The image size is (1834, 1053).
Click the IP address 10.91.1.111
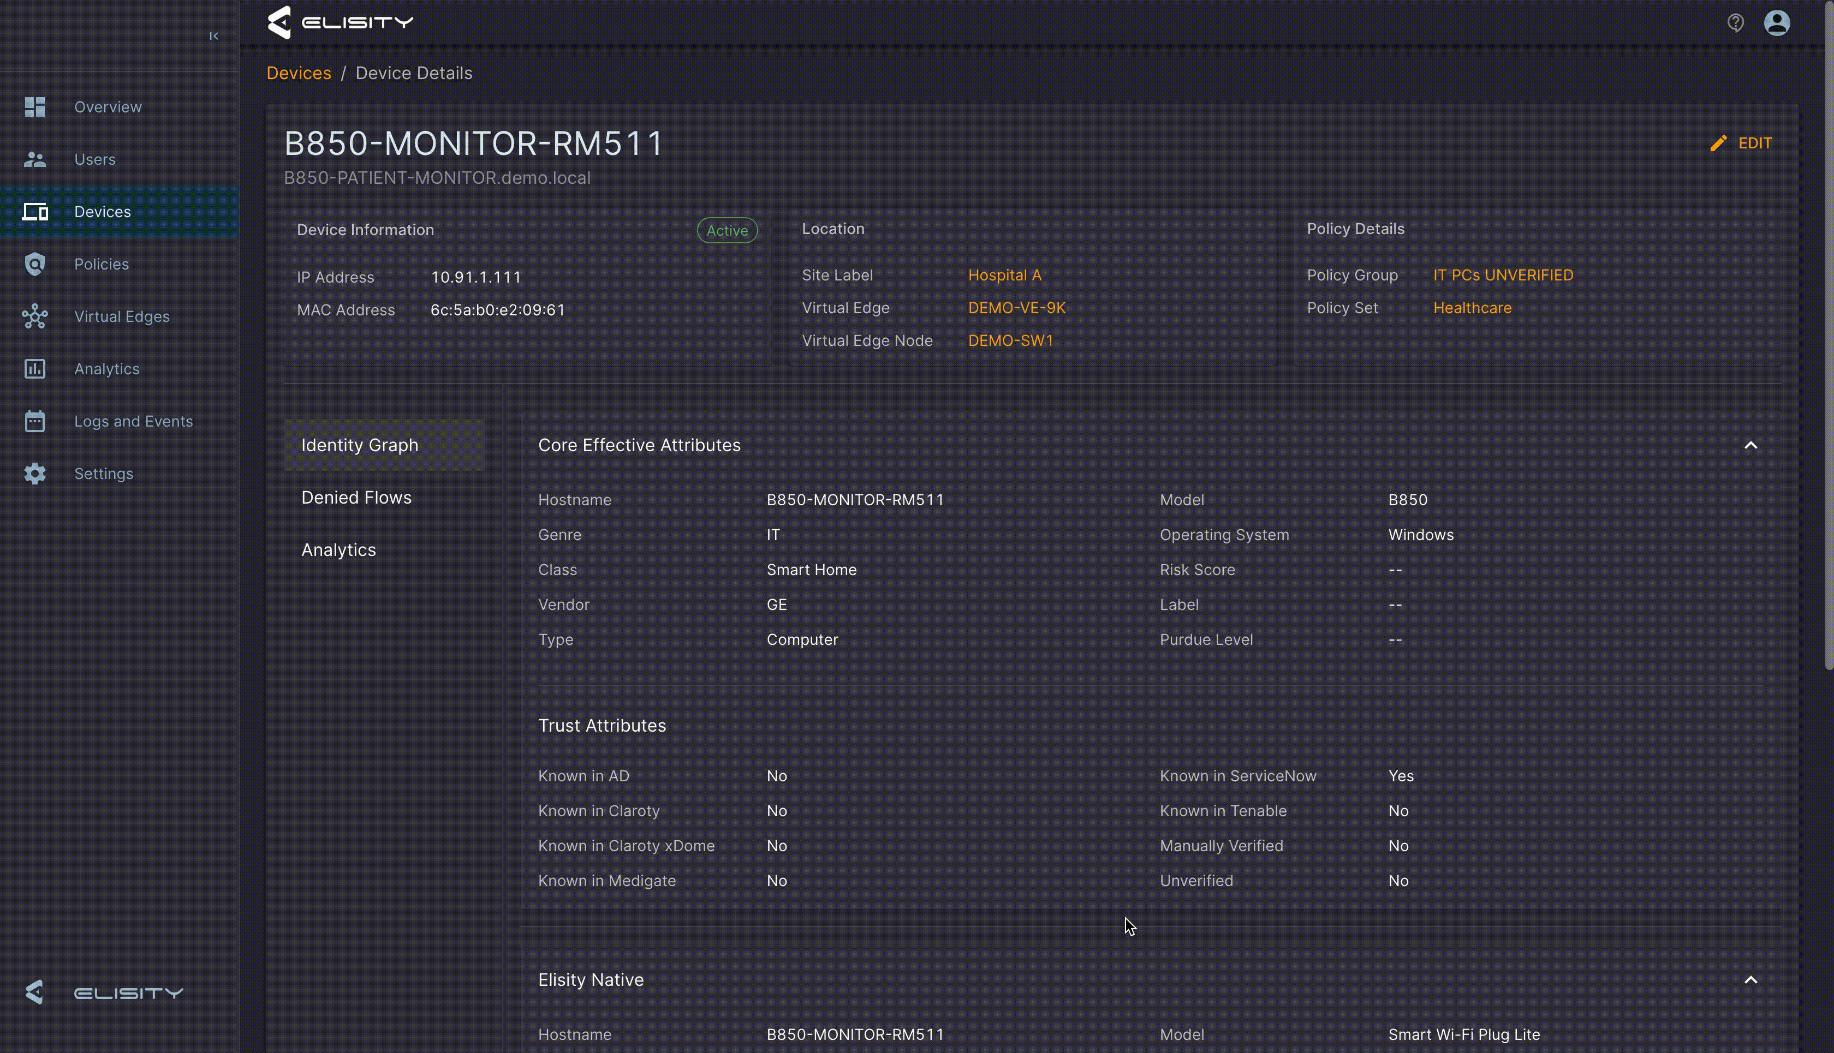click(x=476, y=277)
